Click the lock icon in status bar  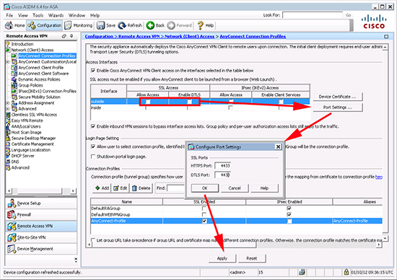click(x=346, y=272)
